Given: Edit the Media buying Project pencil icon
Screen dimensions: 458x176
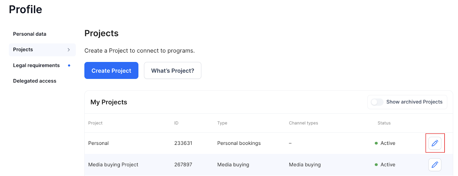Looking at the screenshot, I should 435,165.
